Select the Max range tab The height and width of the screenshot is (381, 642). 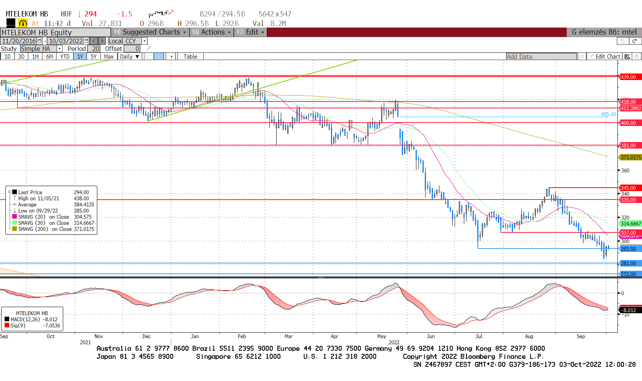coord(109,56)
